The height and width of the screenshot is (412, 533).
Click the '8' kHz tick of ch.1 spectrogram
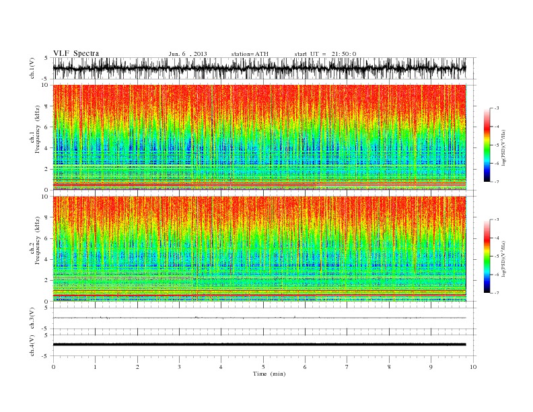46,106
